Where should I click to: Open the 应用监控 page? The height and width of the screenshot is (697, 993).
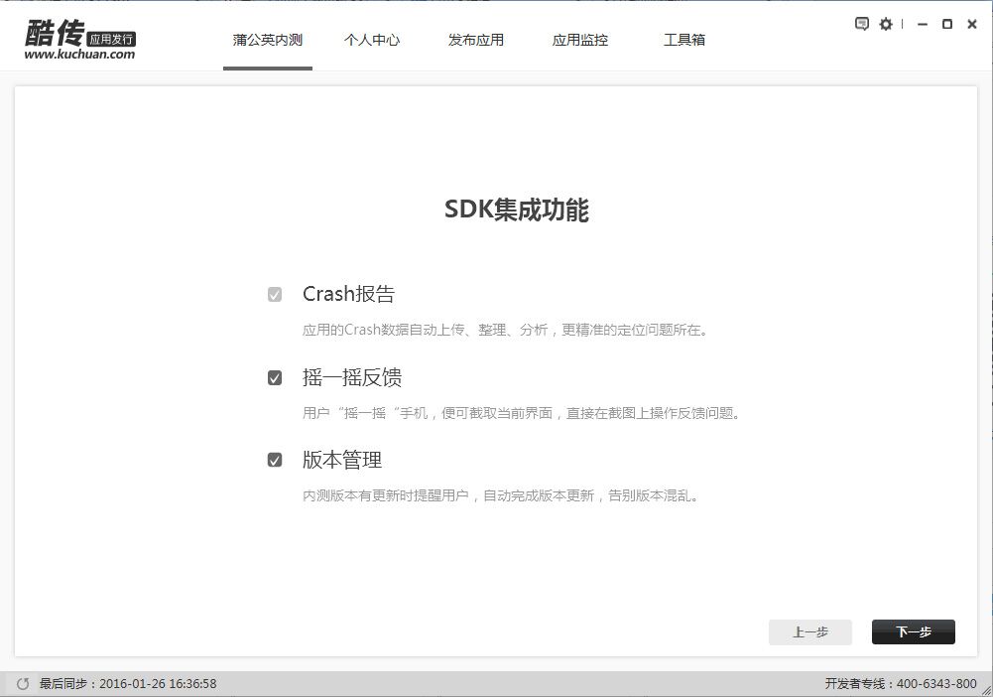point(579,40)
